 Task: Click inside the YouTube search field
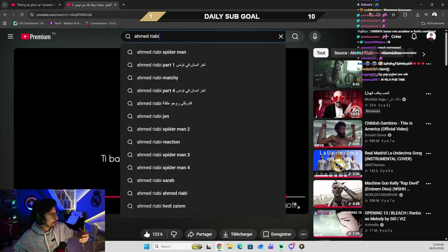tap(203, 36)
